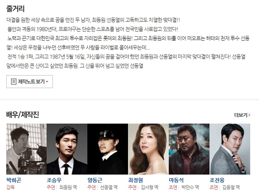The width and height of the screenshot is (259, 194).
Task: Open actor 조진웅's photo thumbnail
Action: [230, 149]
